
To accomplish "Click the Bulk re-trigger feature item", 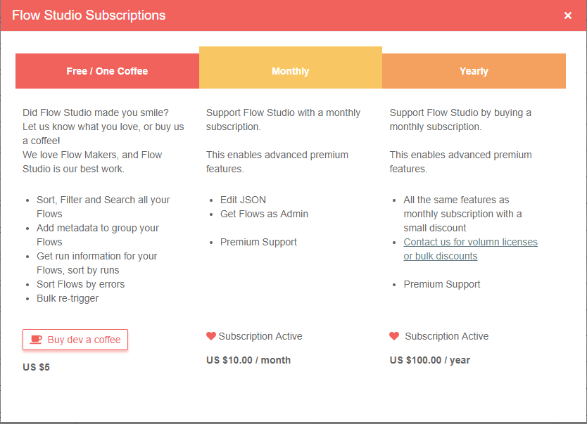I will tap(68, 298).
